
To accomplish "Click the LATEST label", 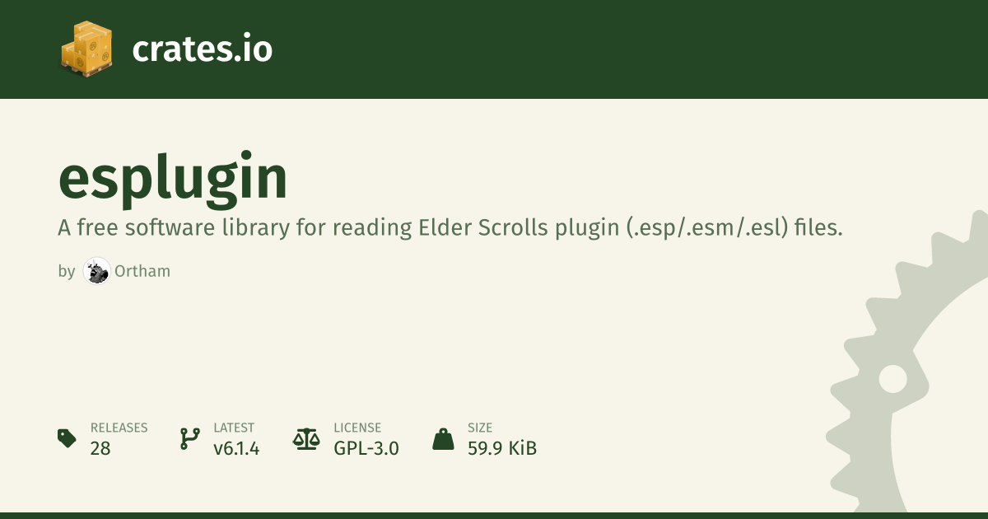I will [x=234, y=428].
